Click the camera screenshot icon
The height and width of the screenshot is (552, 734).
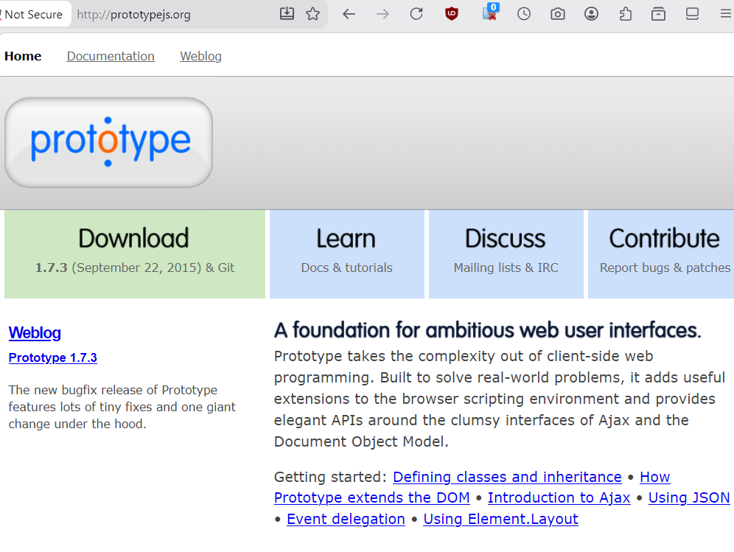[x=558, y=14]
